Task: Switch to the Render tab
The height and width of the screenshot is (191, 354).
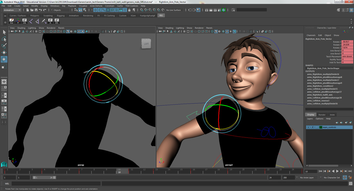Action: point(322,115)
